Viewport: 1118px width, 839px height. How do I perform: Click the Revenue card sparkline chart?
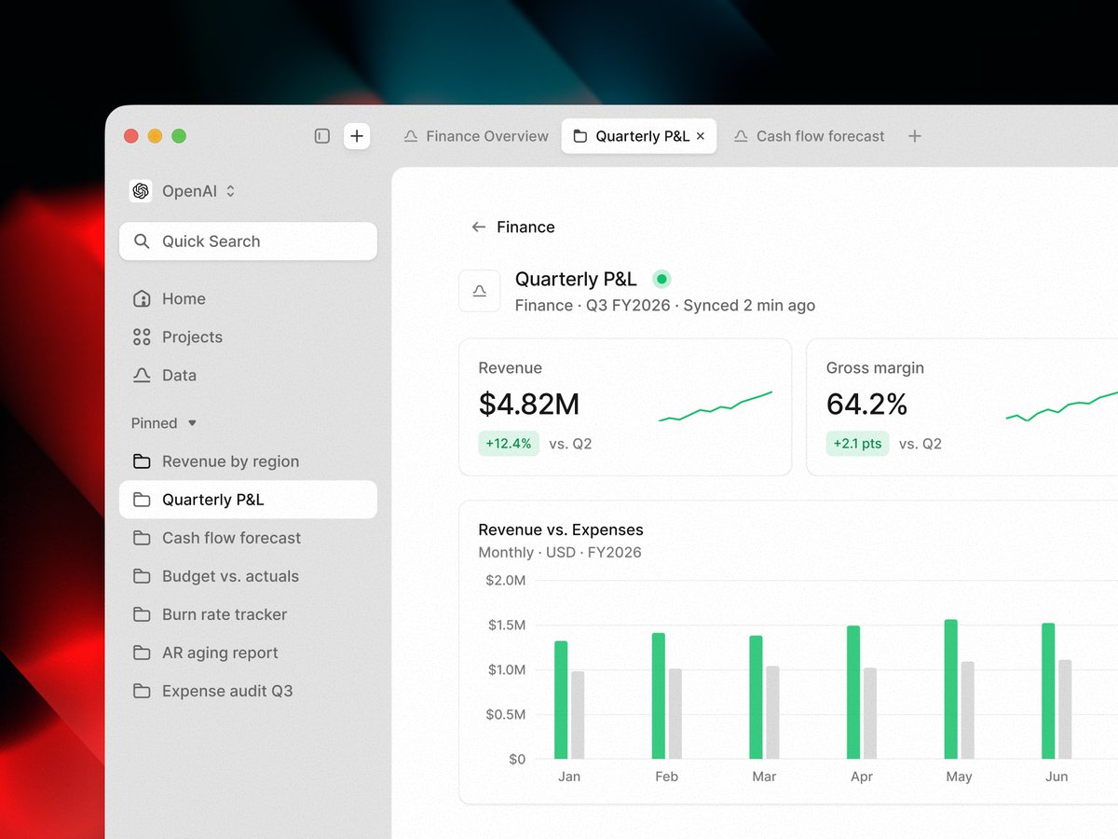(x=716, y=406)
